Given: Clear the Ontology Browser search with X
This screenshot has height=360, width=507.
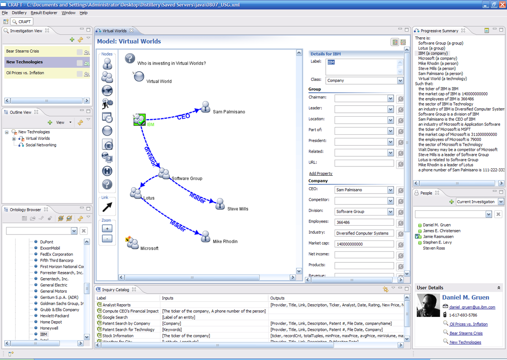Looking at the screenshot, I should (x=84, y=231).
